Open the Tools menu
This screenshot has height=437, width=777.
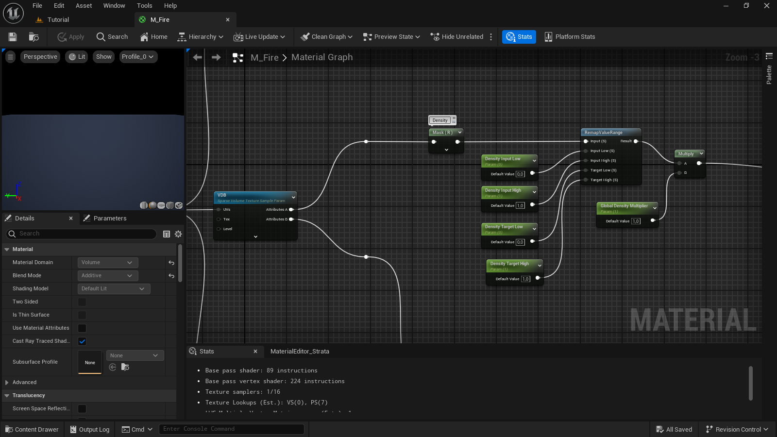pyautogui.click(x=144, y=6)
